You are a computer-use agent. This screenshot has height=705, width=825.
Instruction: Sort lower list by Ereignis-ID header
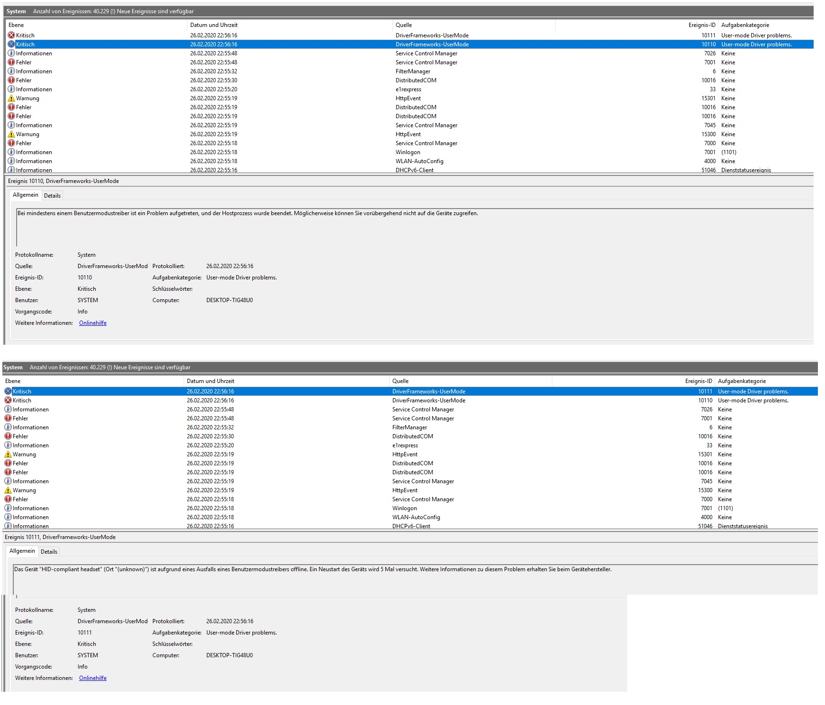tap(633, 381)
